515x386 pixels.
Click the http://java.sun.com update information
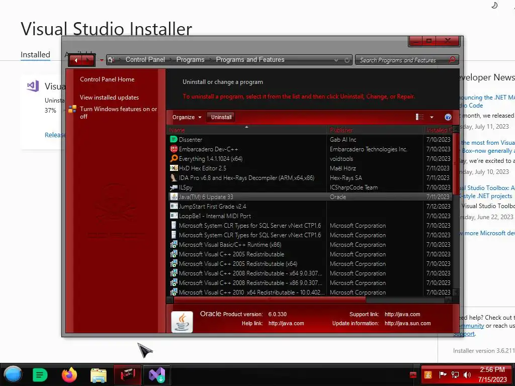tap(407, 323)
